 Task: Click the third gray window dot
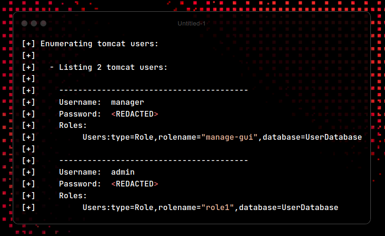pyautogui.click(x=44, y=23)
